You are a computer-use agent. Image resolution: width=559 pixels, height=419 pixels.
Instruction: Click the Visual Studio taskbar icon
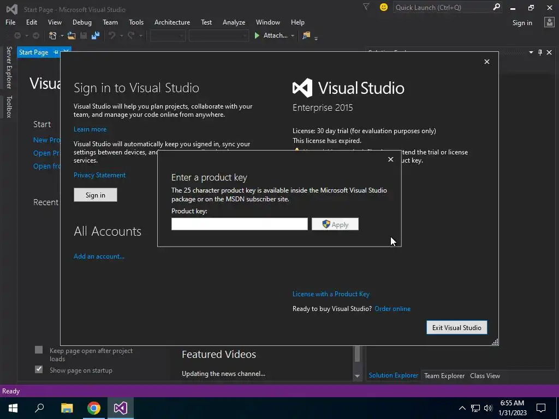click(121, 408)
